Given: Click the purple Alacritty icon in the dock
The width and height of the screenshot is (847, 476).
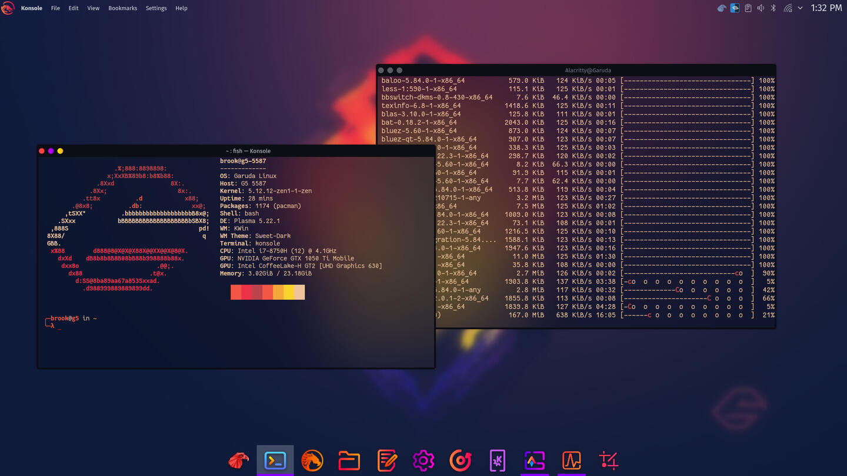Looking at the screenshot, I should tap(534, 460).
